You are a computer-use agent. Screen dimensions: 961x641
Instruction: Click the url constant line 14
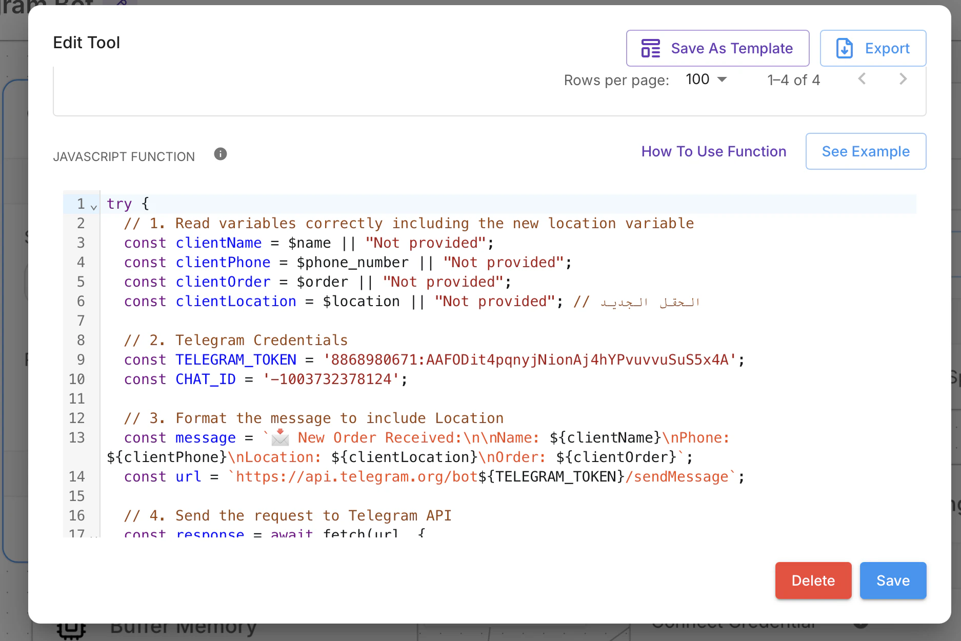point(434,476)
